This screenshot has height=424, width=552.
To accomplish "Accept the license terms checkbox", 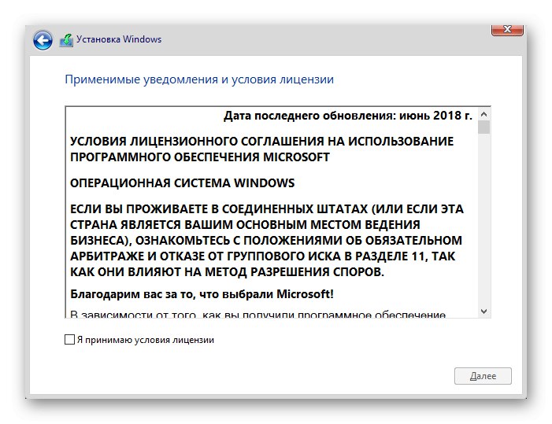I will pos(70,340).
